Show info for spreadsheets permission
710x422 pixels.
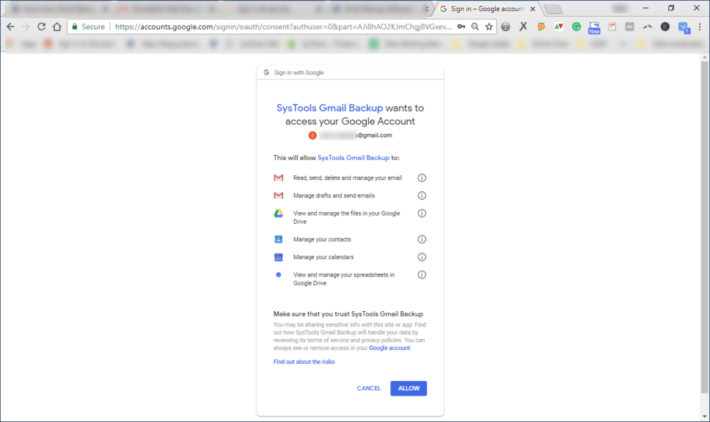(422, 275)
